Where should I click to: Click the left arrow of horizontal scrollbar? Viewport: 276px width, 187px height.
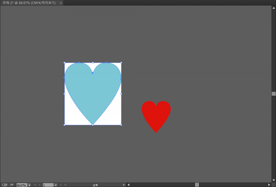(x=128, y=185)
